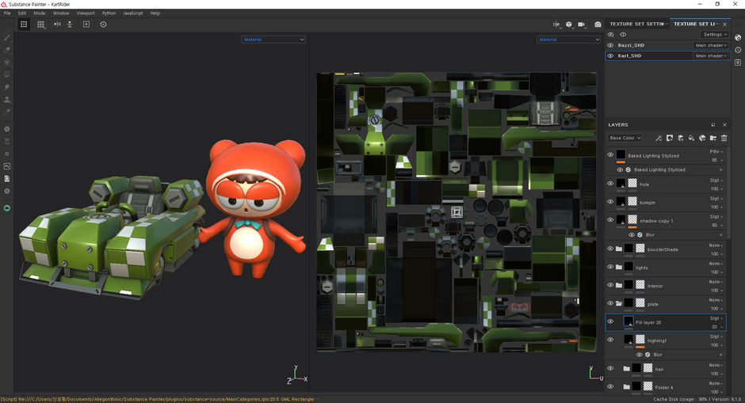The width and height of the screenshot is (745, 403).
Task: Add a folder with the Layers folder icon
Action: (x=713, y=138)
